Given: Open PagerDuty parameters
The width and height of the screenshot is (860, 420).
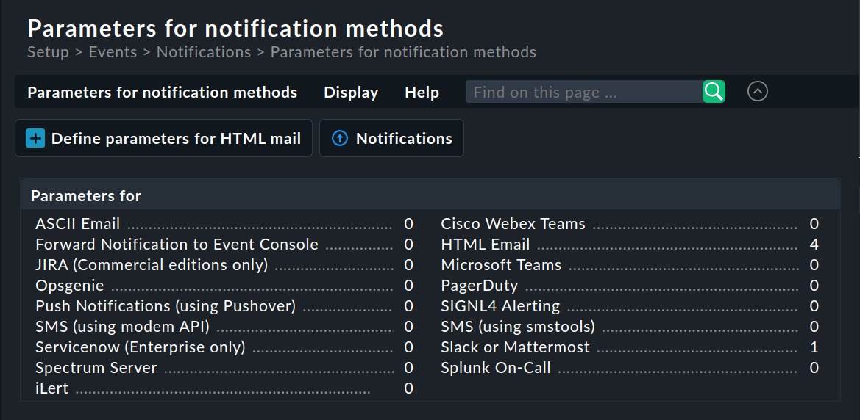Looking at the screenshot, I should tap(480, 286).
